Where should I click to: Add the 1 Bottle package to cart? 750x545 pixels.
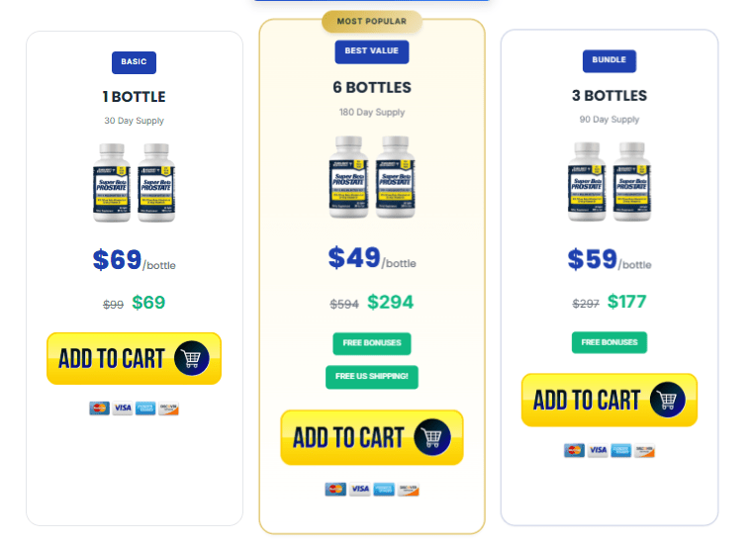pos(134,358)
